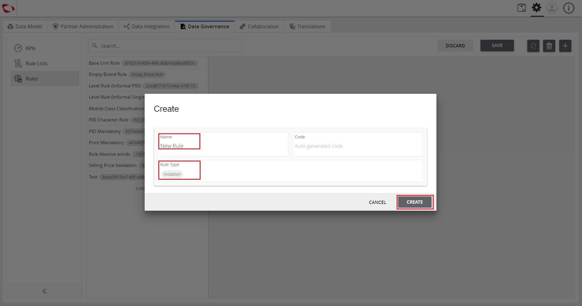Click the Empty_Brand_Rule code chip
Screen dimensions: 582x306
tap(147, 75)
